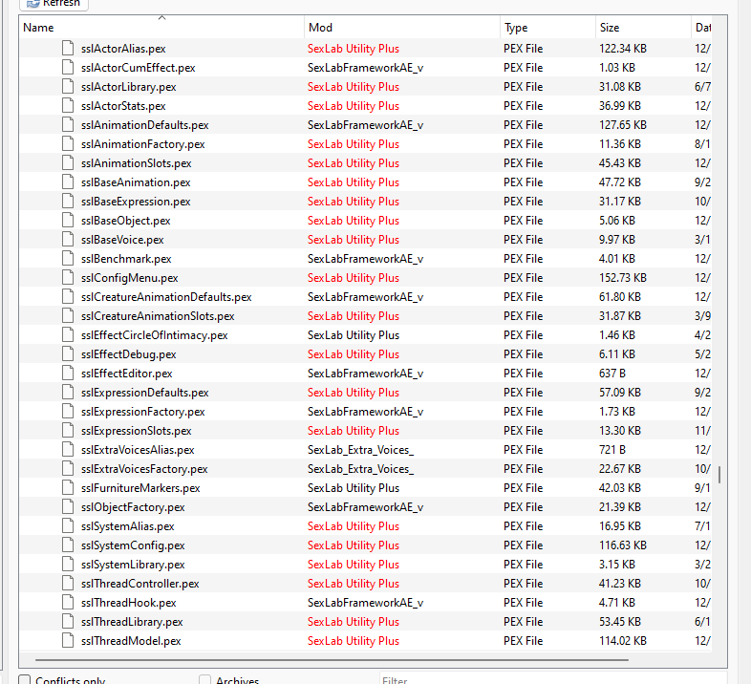Click the 114.02 KB size cell
This screenshot has height=684, width=751.
pos(623,641)
